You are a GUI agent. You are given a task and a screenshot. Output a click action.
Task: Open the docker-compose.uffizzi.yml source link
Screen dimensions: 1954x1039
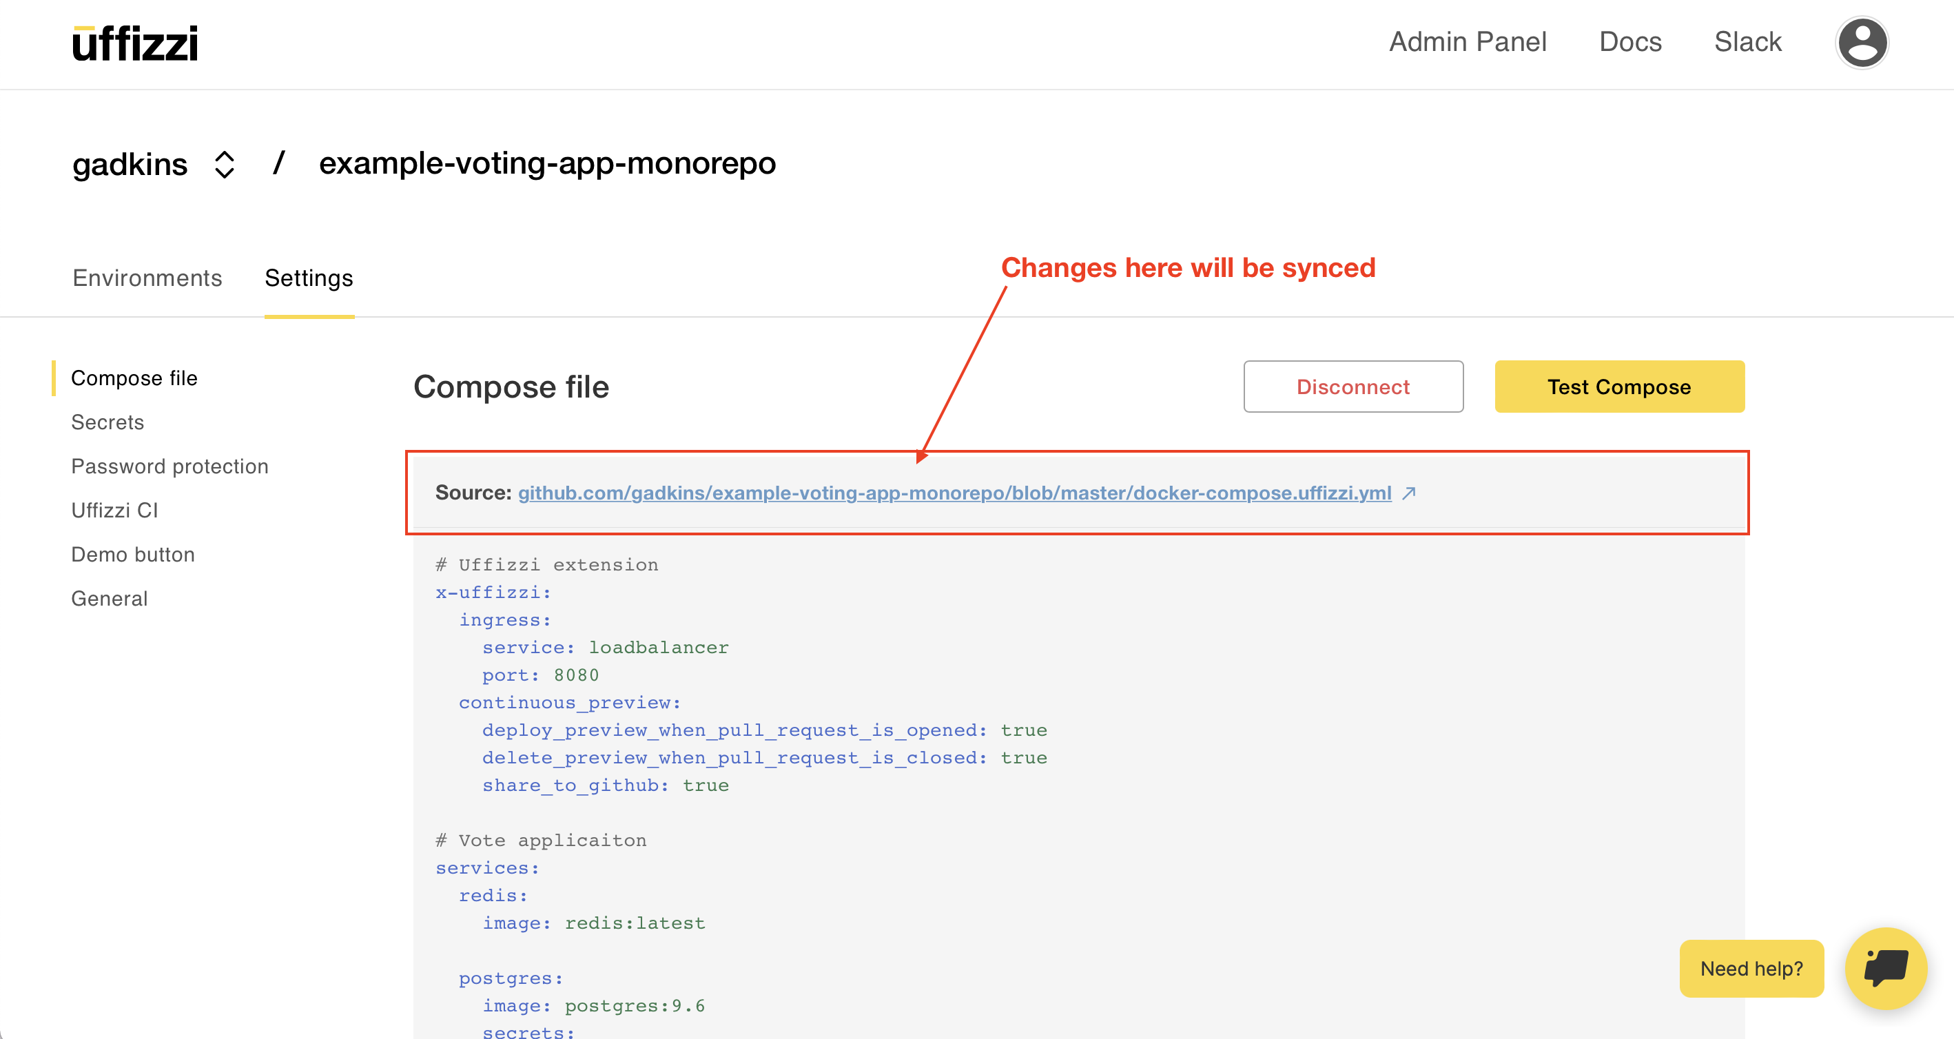(x=954, y=493)
